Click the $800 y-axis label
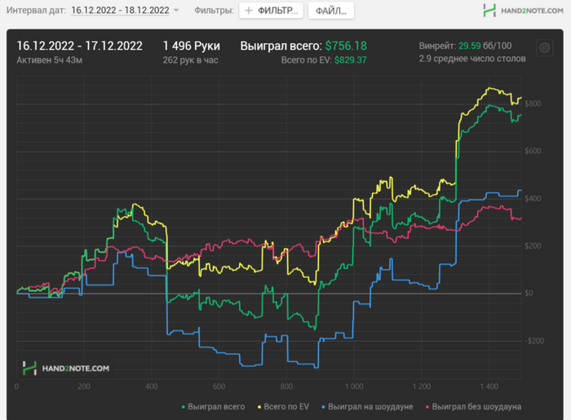The height and width of the screenshot is (420, 571). tap(533, 104)
